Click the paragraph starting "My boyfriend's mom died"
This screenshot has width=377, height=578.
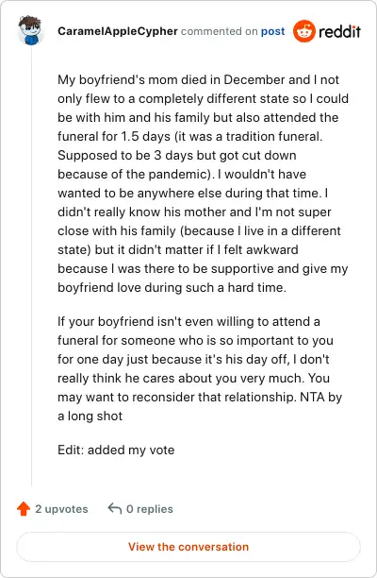[x=203, y=183]
